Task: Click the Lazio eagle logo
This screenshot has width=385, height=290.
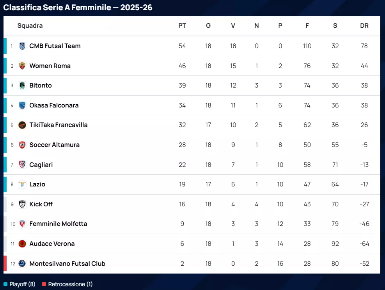Action: 22,184
